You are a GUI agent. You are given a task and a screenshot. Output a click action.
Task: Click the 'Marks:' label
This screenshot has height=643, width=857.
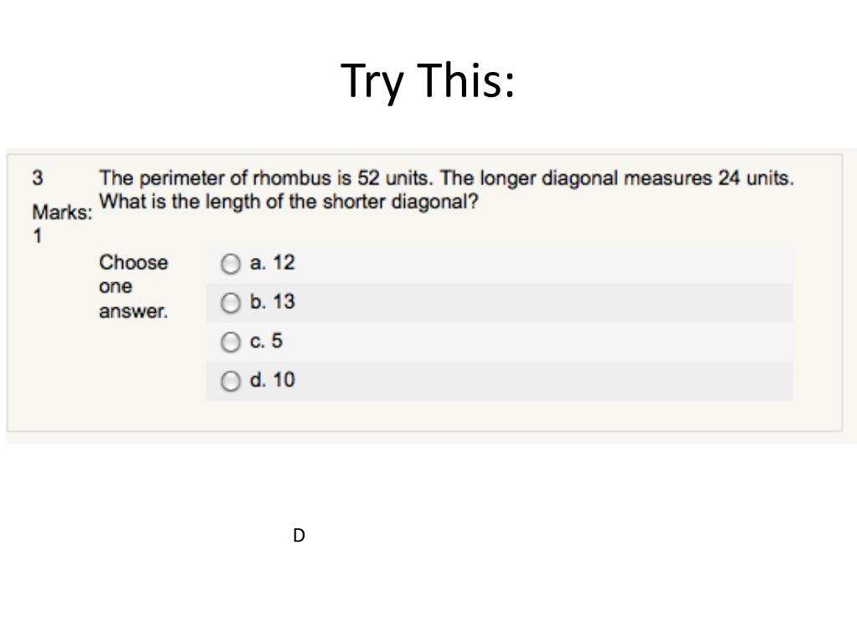tap(62, 213)
